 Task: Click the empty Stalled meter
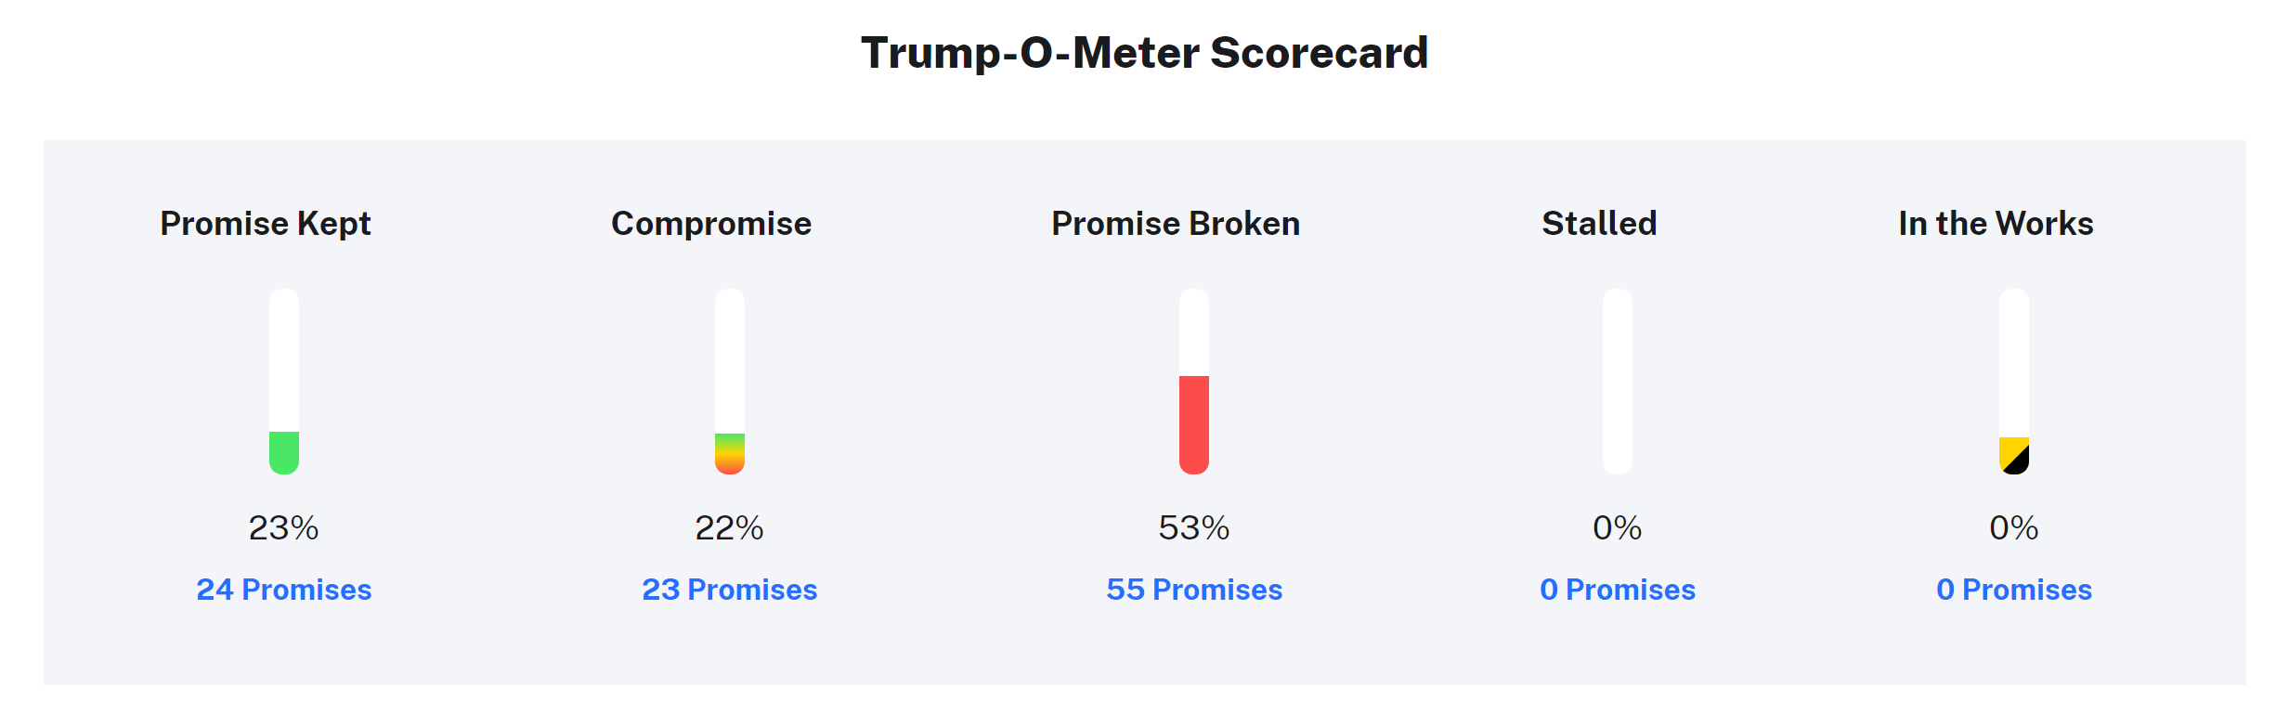1618,382
